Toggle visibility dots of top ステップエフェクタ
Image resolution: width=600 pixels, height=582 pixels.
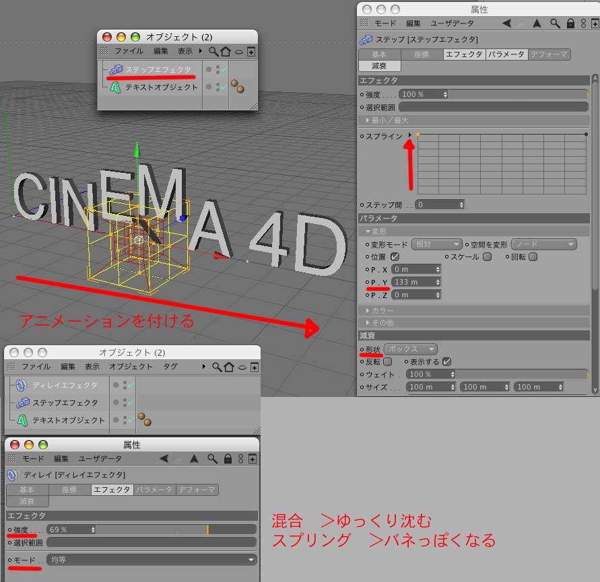coord(218,69)
